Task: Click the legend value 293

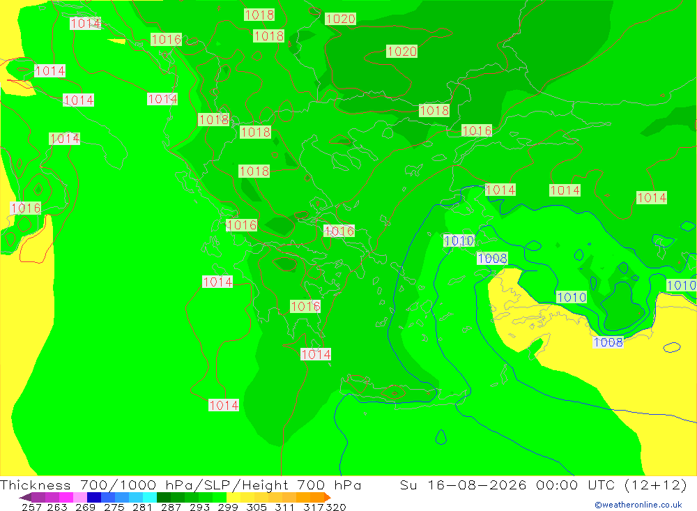Action: point(199,507)
